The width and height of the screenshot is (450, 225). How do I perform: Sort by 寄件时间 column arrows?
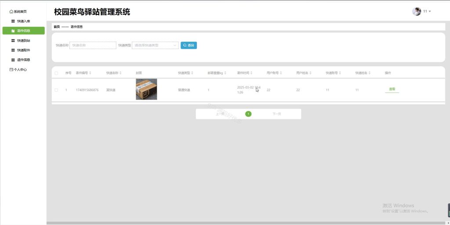251,73
